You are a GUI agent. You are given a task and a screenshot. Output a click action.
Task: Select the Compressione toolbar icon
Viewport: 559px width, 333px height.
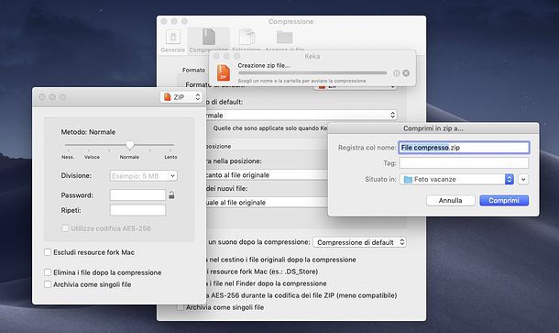pos(209,37)
